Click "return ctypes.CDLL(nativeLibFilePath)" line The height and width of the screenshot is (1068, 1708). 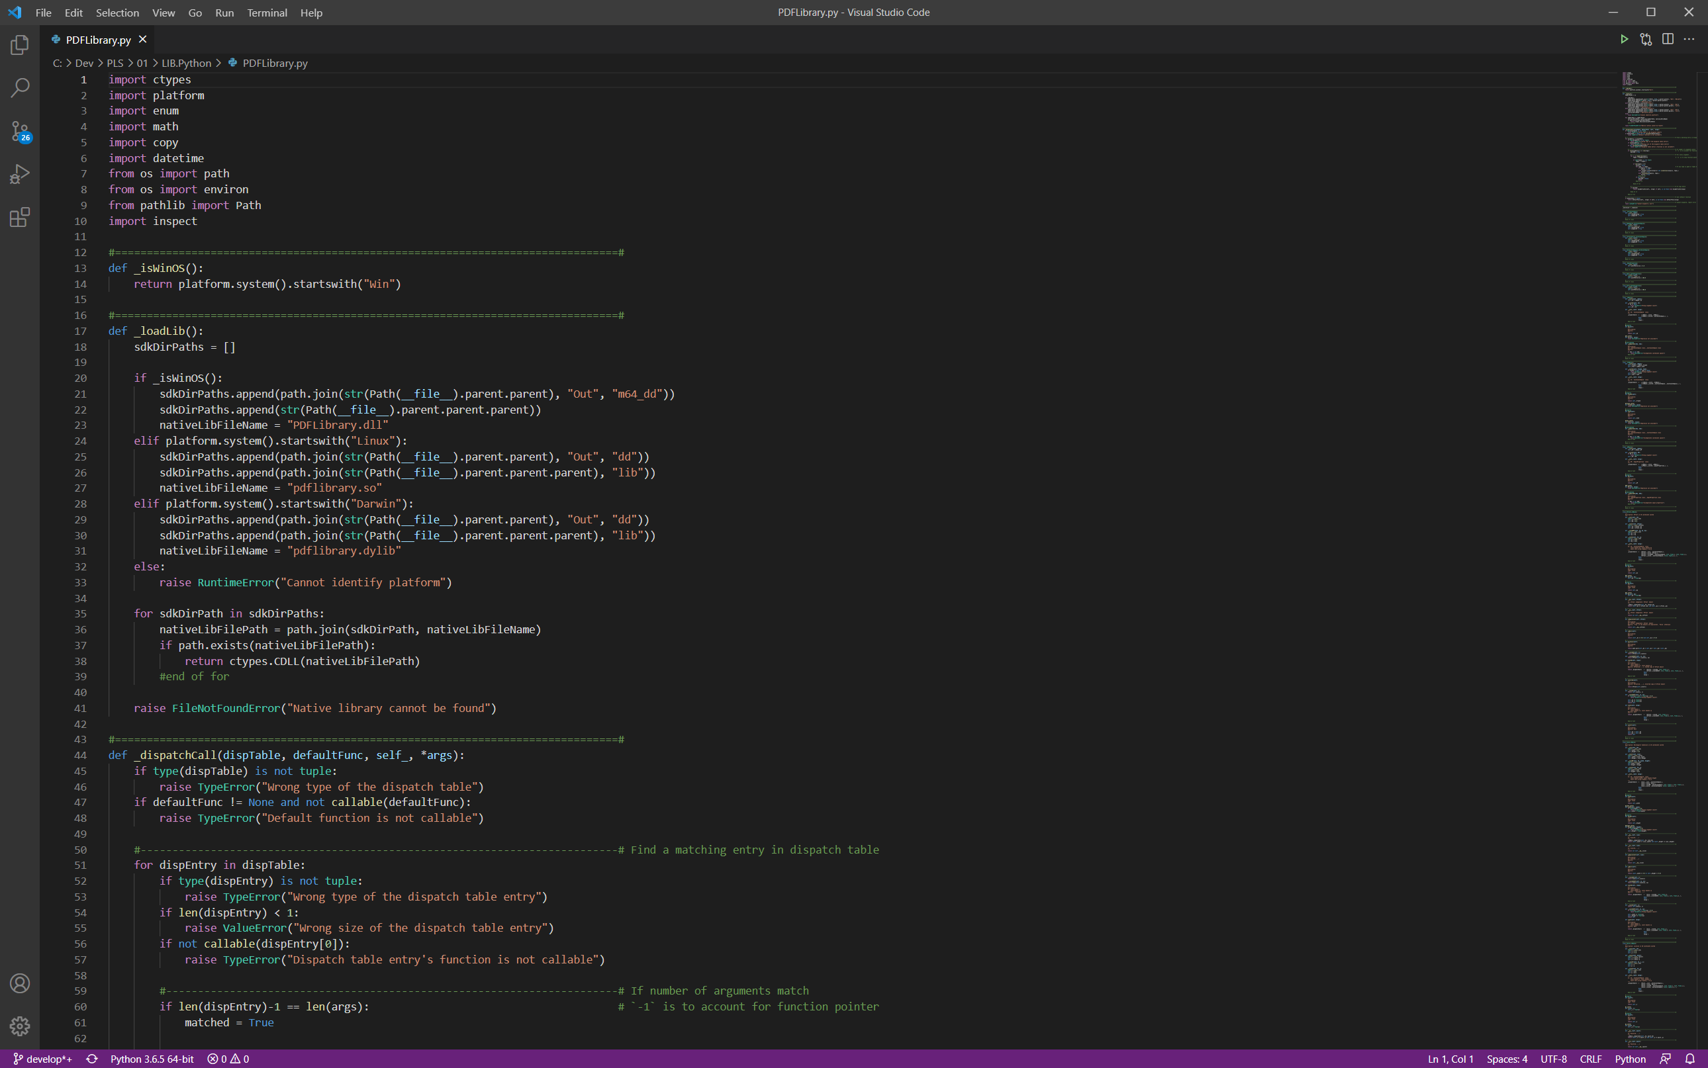[303, 661]
